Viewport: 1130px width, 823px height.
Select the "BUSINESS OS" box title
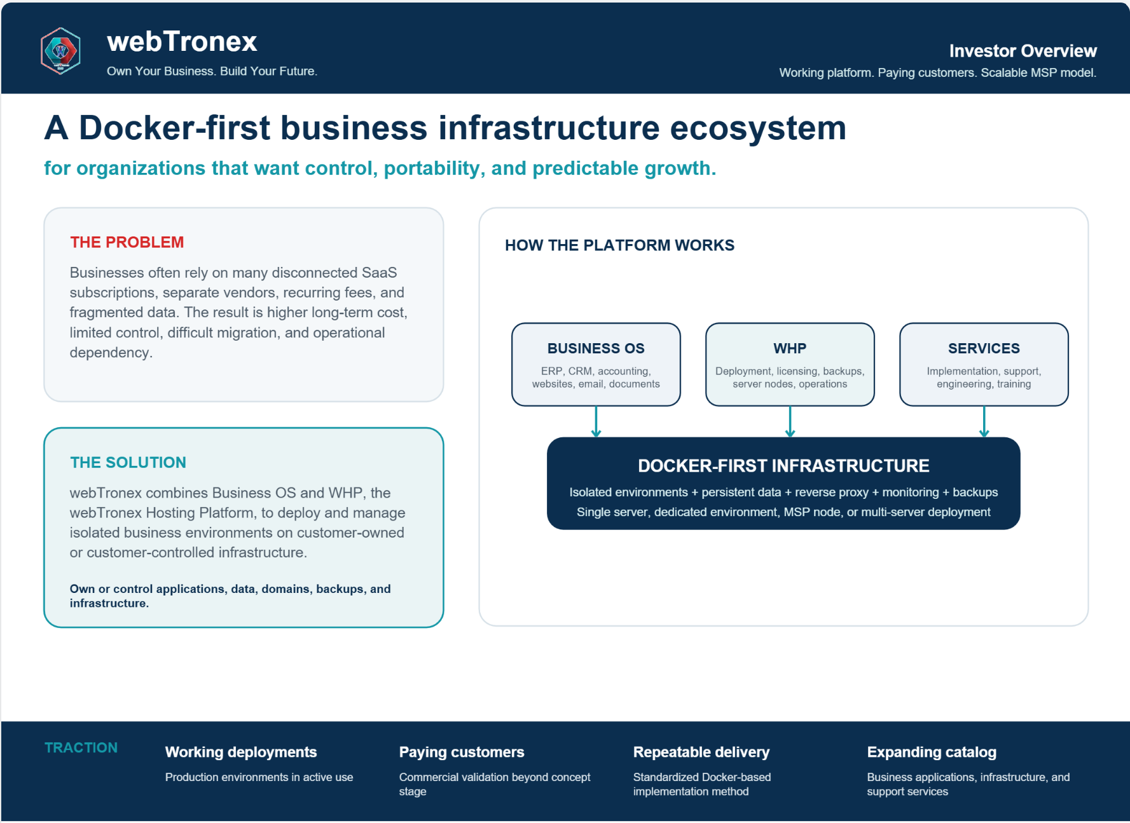tap(596, 348)
